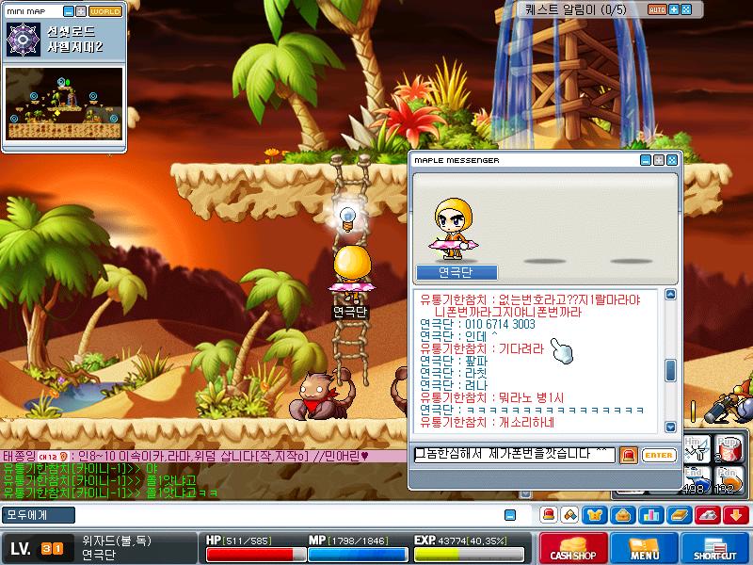Screen dimensions: 753x565
Task: Click the red HP gauge bar
Action: pos(256,555)
